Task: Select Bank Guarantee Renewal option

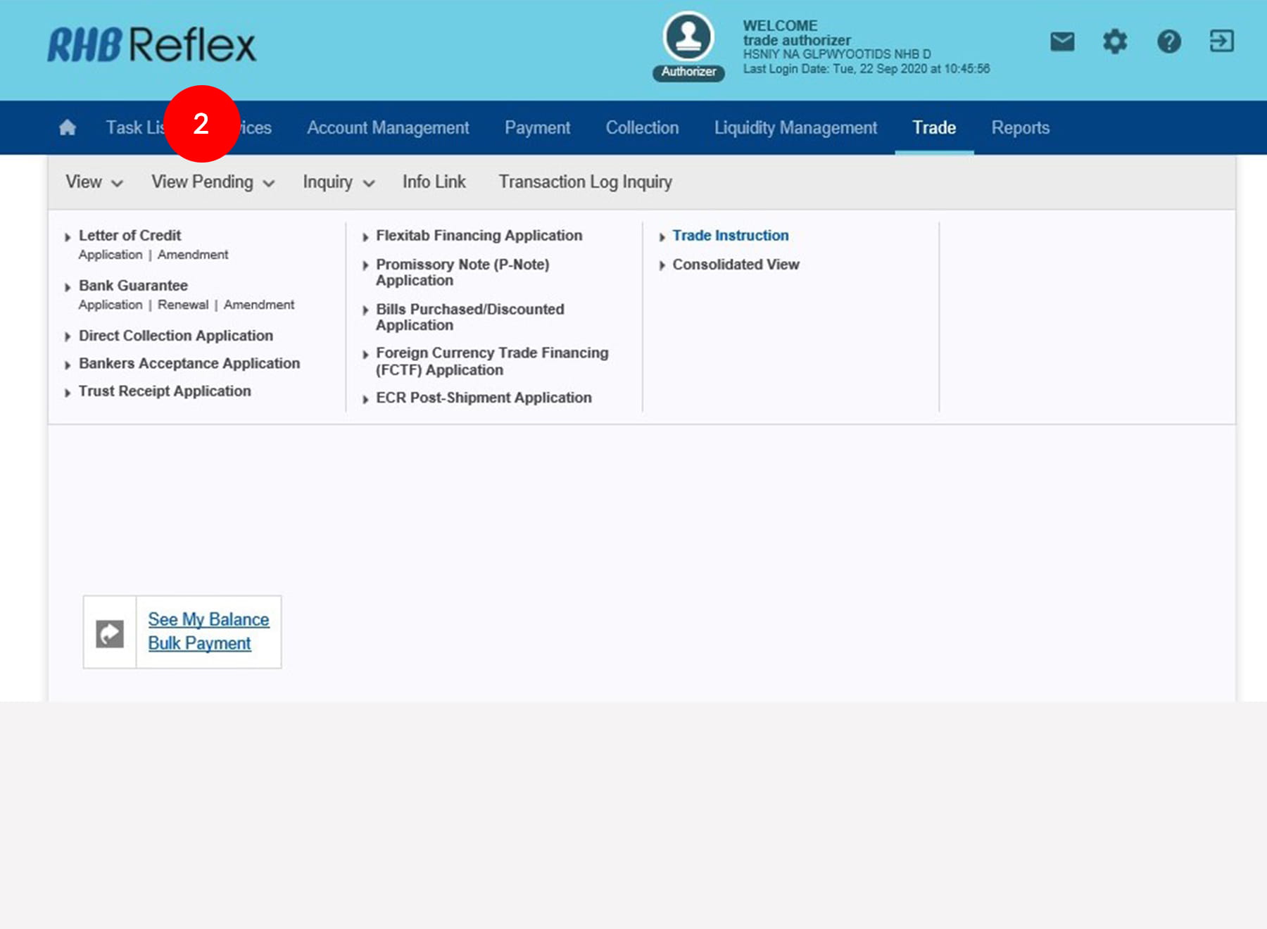Action: 183,305
